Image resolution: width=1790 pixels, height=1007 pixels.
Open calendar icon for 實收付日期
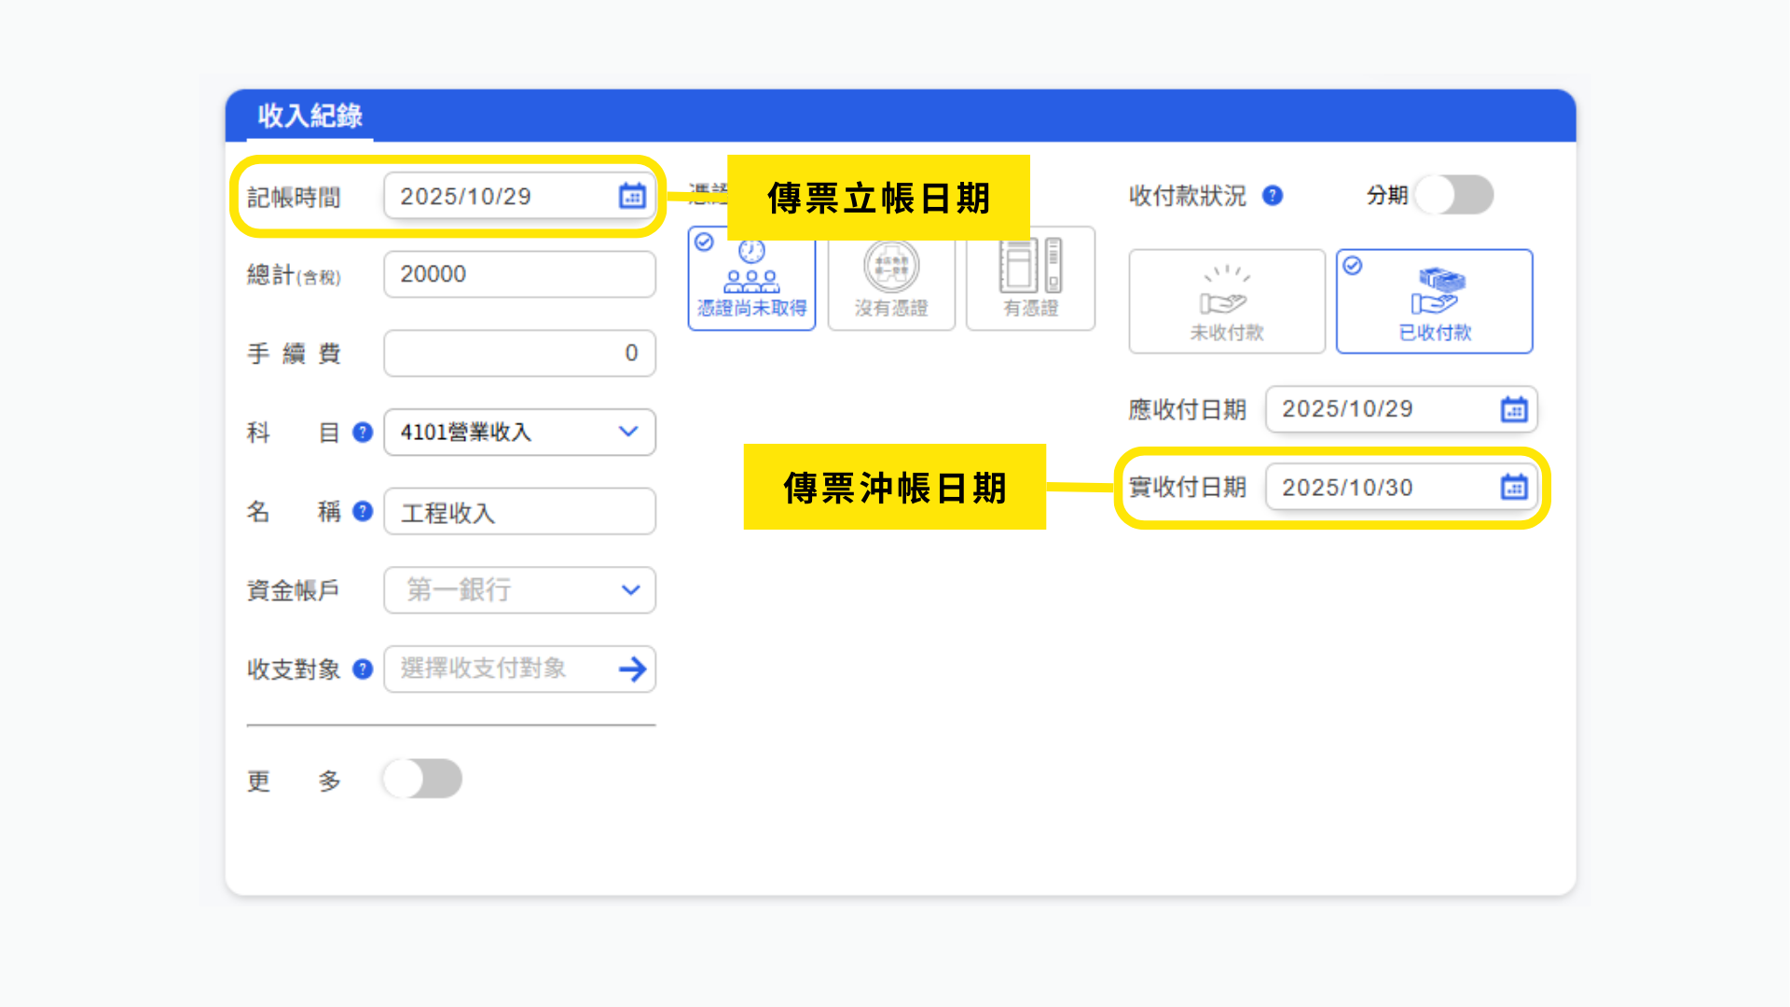coord(1513,487)
